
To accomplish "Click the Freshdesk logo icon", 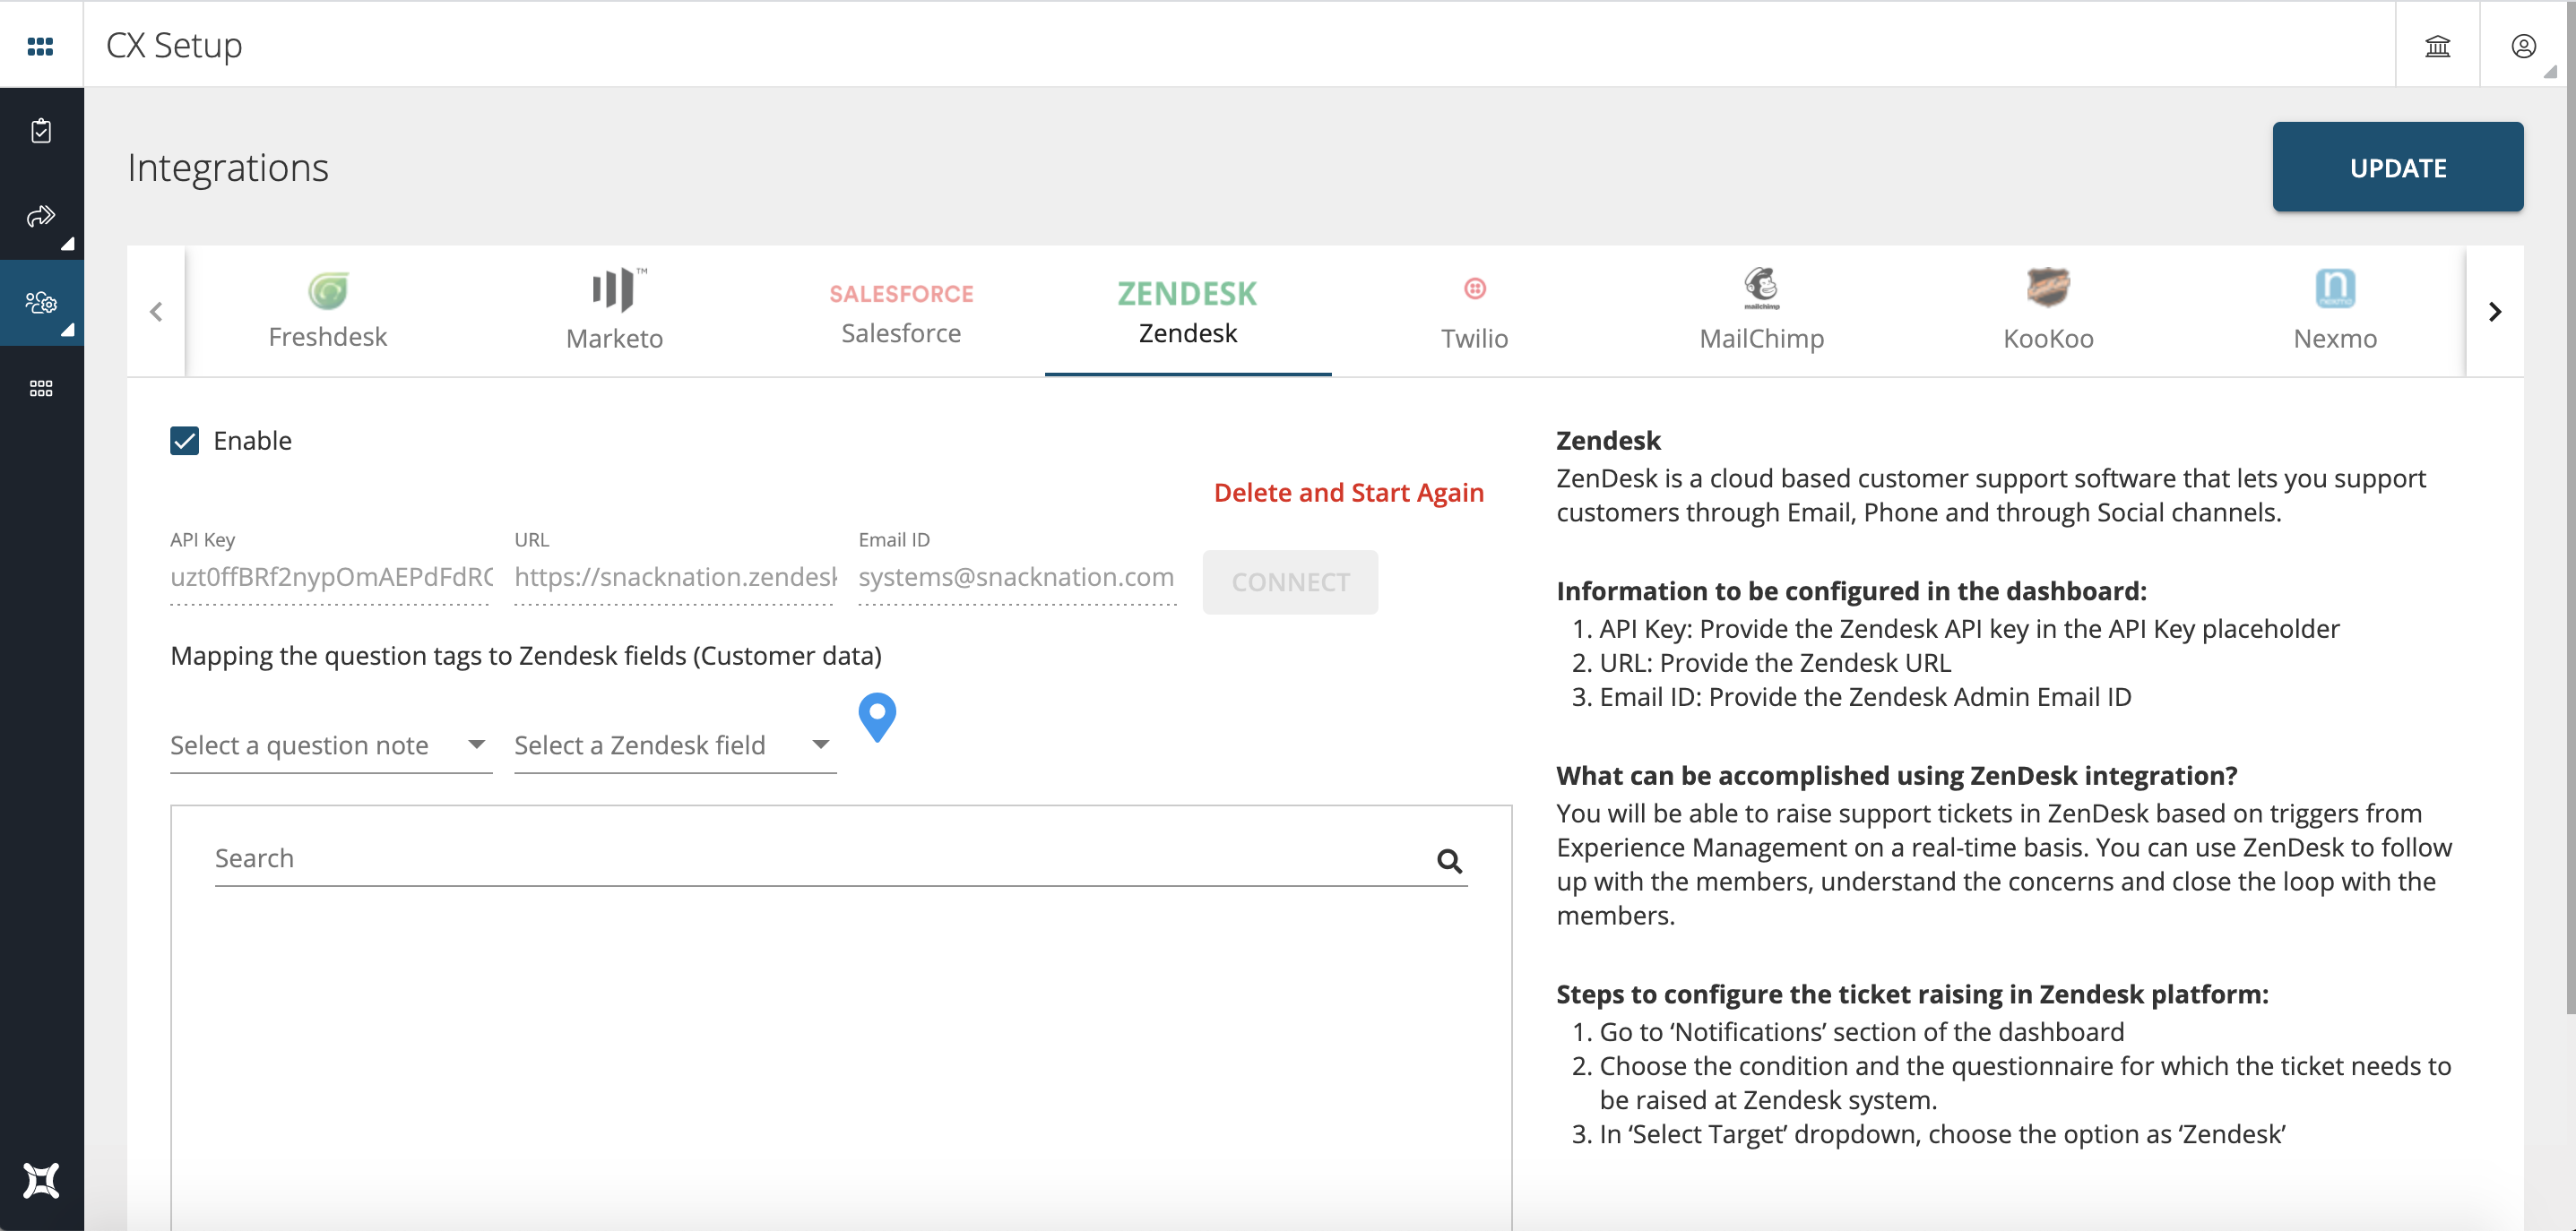I will [328, 291].
